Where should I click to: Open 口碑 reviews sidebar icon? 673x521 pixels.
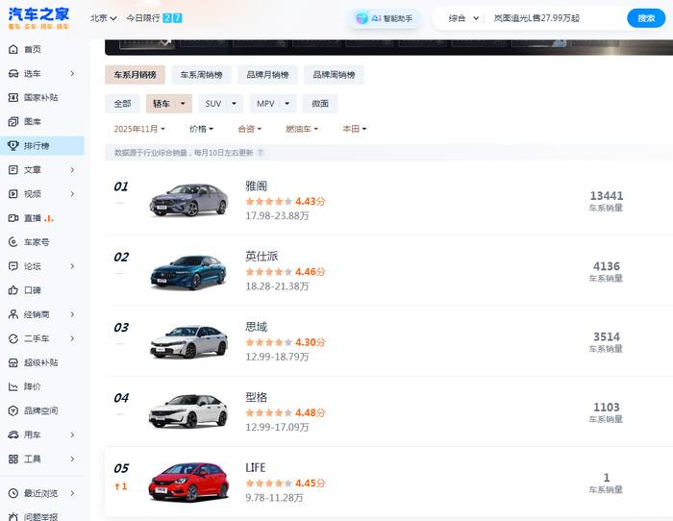point(13,290)
